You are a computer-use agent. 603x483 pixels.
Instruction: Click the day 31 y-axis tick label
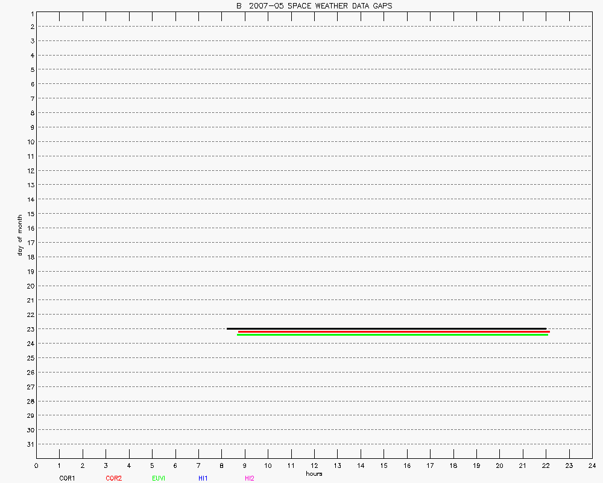click(31, 444)
